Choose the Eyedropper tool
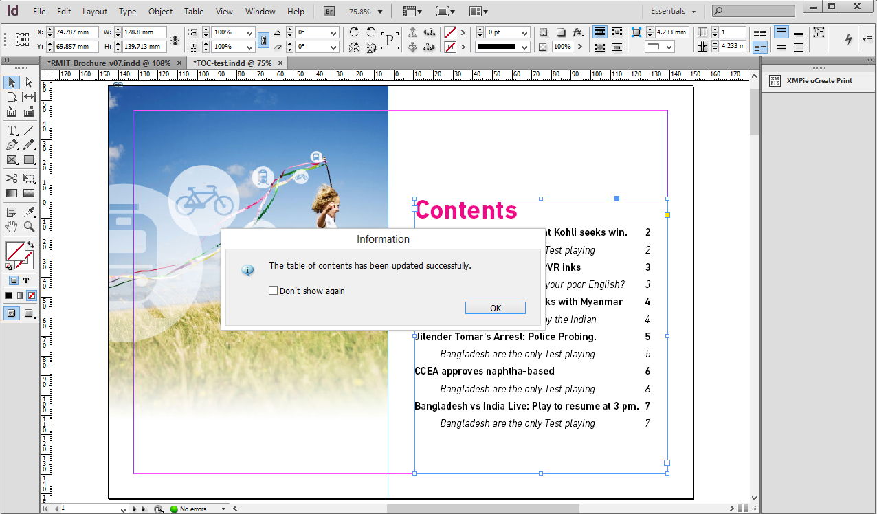This screenshot has width=877, height=514. (x=29, y=212)
